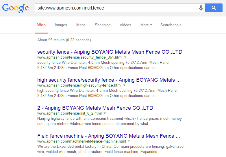Expand arrow next to security_fence_364.html URL
This screenshot has height=157, width=226.
[x=125, y=57]
